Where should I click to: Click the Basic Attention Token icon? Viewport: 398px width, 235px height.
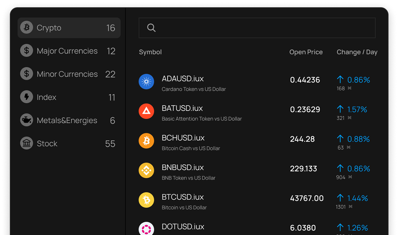(x=146, y=111)
